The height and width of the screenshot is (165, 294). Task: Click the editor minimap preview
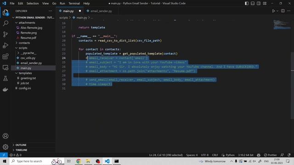point(282,24)
